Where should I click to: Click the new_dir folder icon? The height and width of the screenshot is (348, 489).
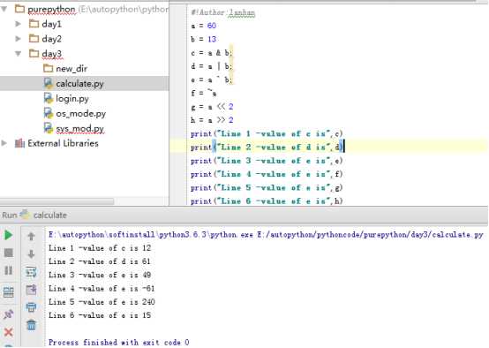(x=48, y=68)
